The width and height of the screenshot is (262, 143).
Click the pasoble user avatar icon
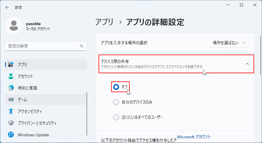[x=14, y=26]
